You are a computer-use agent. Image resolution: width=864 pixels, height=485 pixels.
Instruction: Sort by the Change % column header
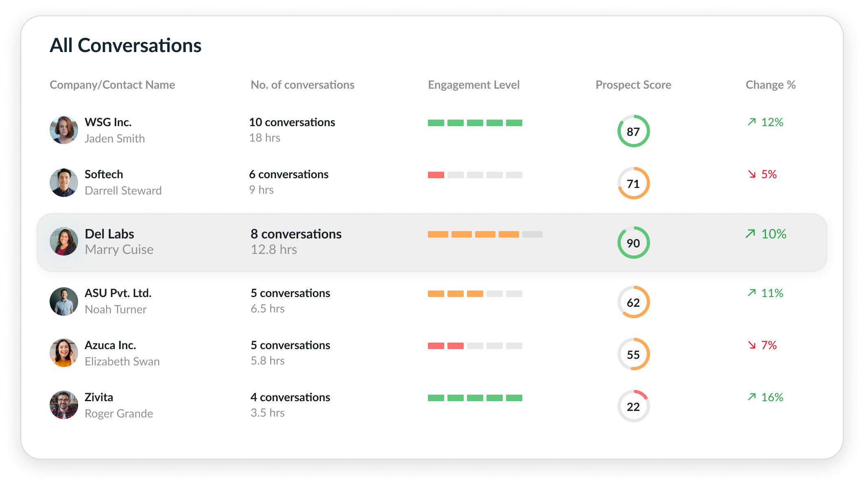tap(770, 85)
